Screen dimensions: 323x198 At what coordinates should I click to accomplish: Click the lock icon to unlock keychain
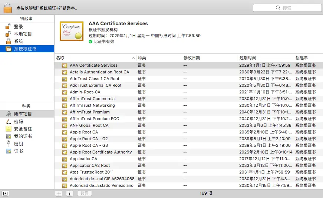click(8, 8)
